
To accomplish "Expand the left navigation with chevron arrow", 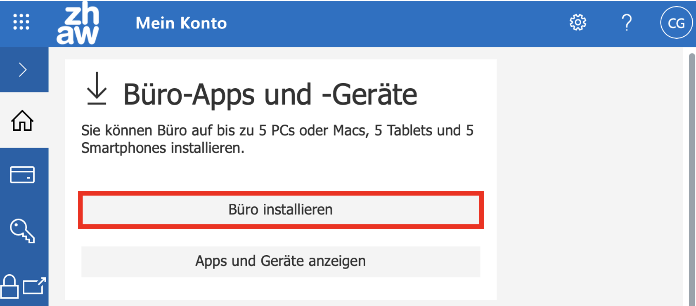I will coord(23,70).
